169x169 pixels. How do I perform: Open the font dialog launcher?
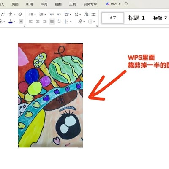(x=25, y=26)
